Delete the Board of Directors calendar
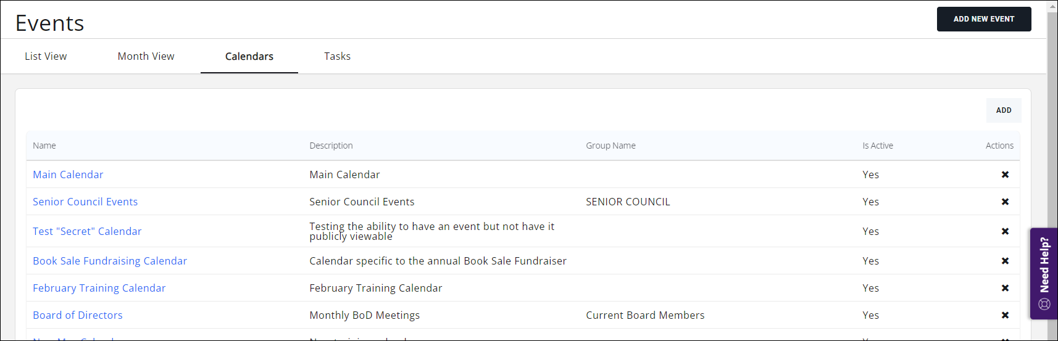 pyautogui.click(x=1005, y=315)
